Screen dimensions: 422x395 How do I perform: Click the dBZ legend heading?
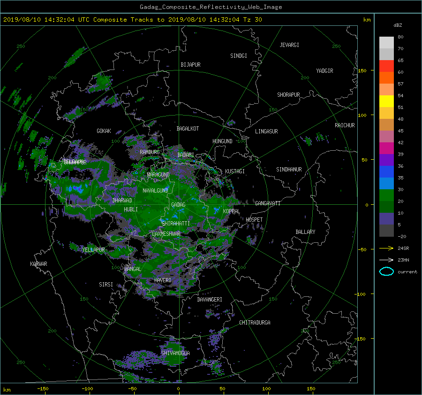(x=398, y=25)
